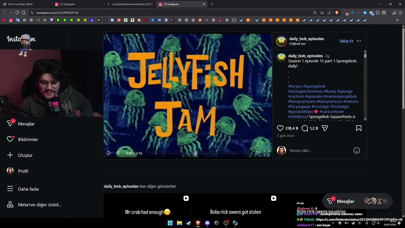Seek along the video progress bar

coord(199,153)
